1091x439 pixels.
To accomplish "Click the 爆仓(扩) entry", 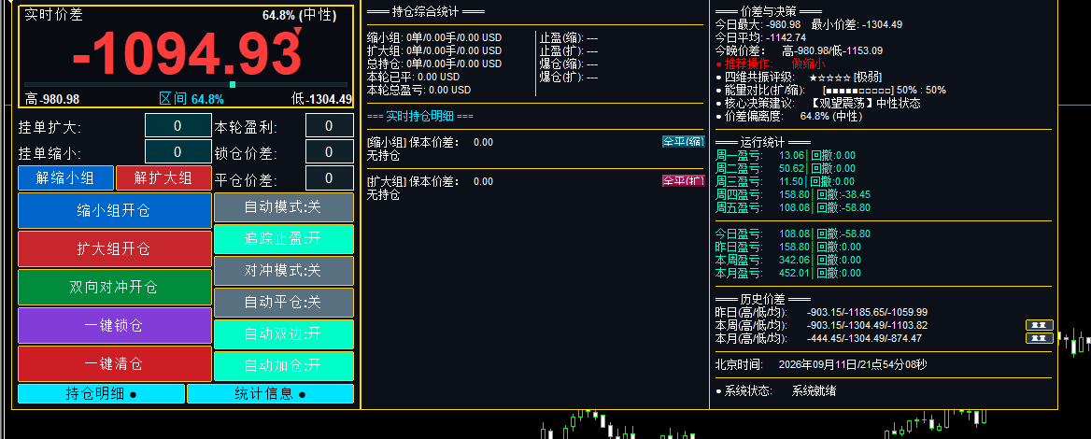I will [x=569, y=77].
